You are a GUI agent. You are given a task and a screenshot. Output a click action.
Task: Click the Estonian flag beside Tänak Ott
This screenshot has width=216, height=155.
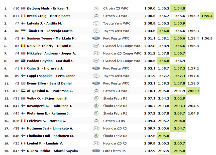23,31
